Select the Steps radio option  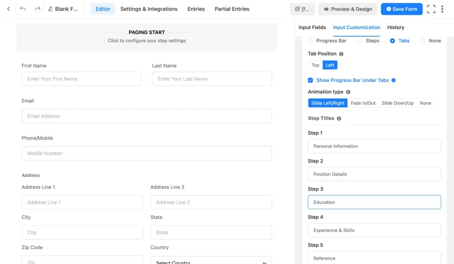pyautogui.click(x=360, y=41)
